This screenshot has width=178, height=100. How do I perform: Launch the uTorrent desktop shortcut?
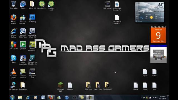click(x=23, y=45)
